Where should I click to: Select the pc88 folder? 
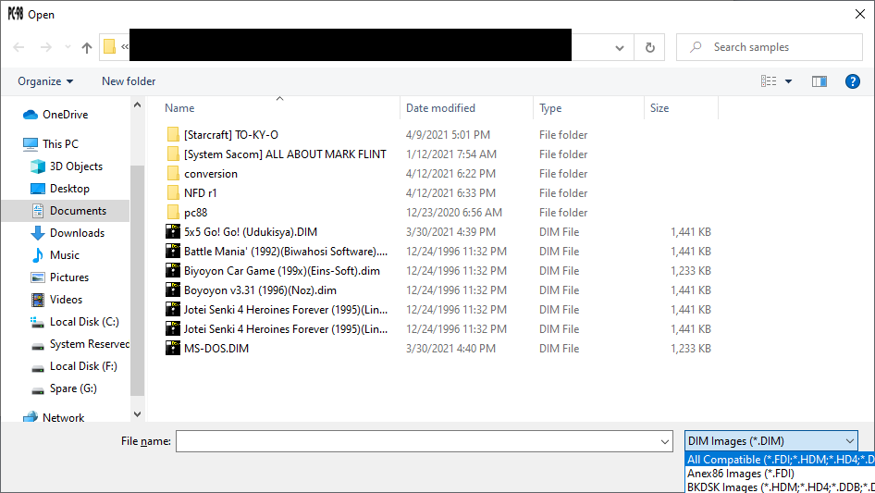[195, 213]
